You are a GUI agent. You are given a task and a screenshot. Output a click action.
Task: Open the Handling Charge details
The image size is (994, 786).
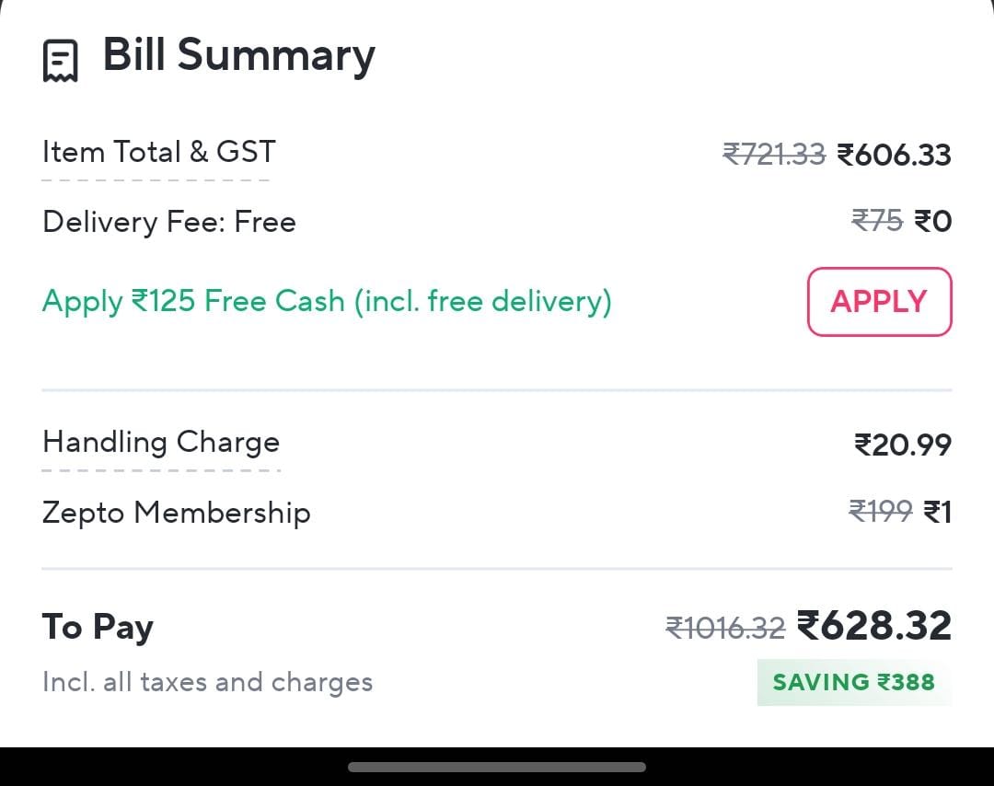point(161,443)
